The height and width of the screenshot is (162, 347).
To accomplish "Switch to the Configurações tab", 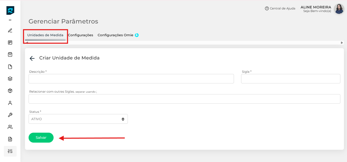I will point(80,35).
